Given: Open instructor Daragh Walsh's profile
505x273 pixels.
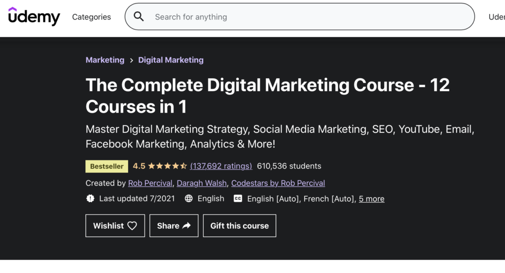Looking at the screenshot, I should 202,183.
